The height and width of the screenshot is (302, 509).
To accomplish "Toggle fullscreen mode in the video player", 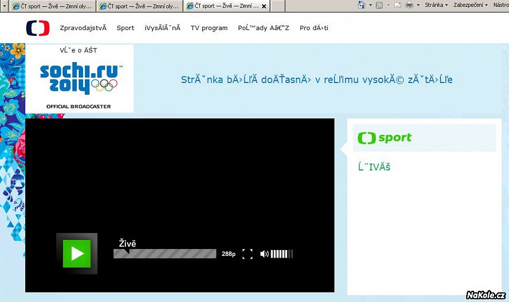I will [247, 254].
